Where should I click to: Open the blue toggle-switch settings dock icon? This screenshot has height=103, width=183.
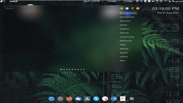point(114,99)
